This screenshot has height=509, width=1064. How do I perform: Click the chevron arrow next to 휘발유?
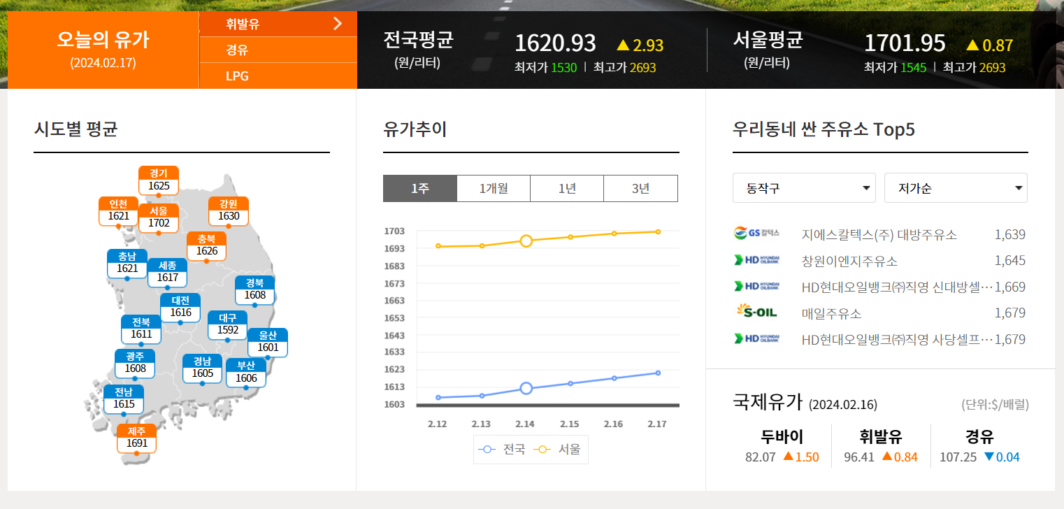[338, 24]
